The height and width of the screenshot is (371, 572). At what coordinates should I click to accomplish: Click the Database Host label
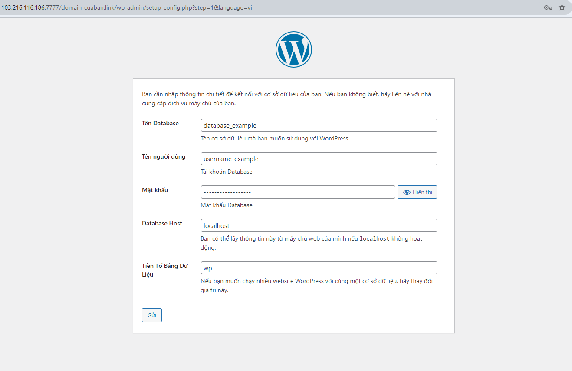point(162,223)
